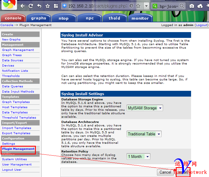
Task: Open Data Templates in sidebar
Action: (15, 112)
